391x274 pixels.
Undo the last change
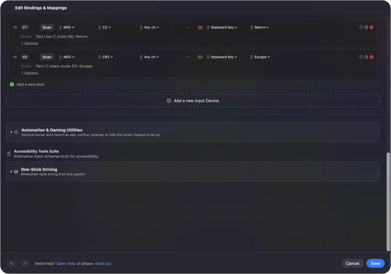[12, 263]
